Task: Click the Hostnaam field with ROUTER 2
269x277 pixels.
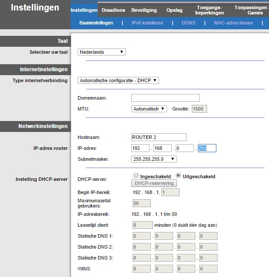Action: (159, 137)
